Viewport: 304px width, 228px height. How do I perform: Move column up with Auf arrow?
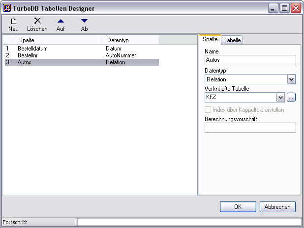61,21
